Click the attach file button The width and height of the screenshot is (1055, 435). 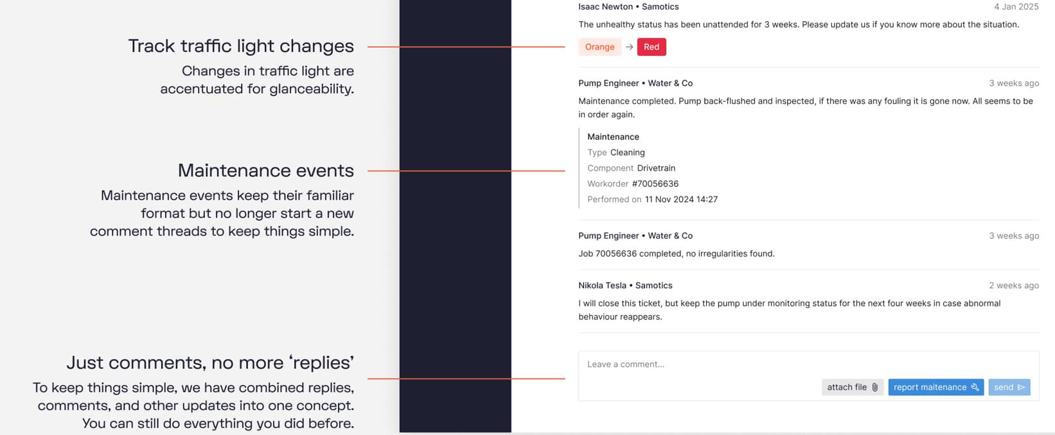(853, 388)
